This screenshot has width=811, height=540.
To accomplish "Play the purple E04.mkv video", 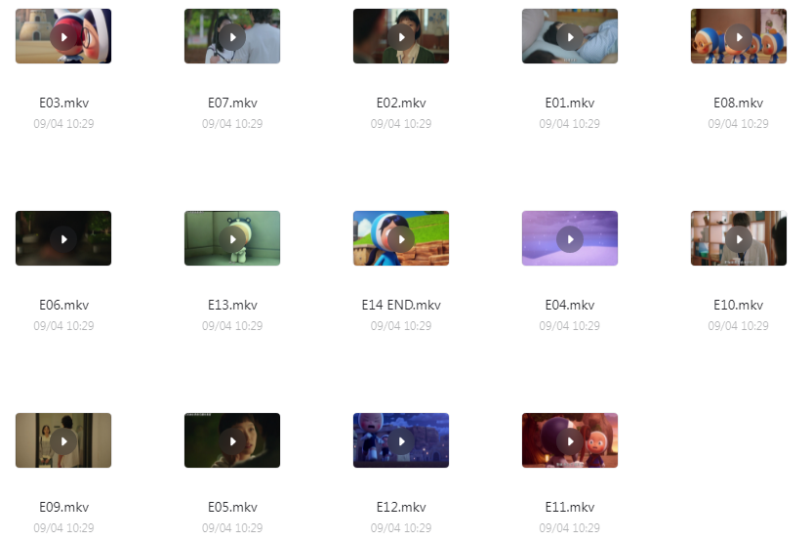I will (x=570, y=239).
